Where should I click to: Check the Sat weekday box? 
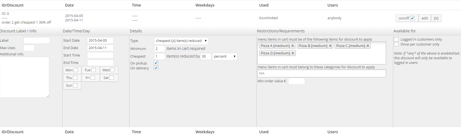tap(112, 78)
